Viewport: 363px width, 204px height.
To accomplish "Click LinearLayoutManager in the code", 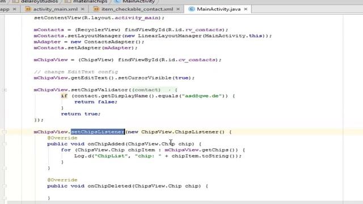I will tap(170, 36).
